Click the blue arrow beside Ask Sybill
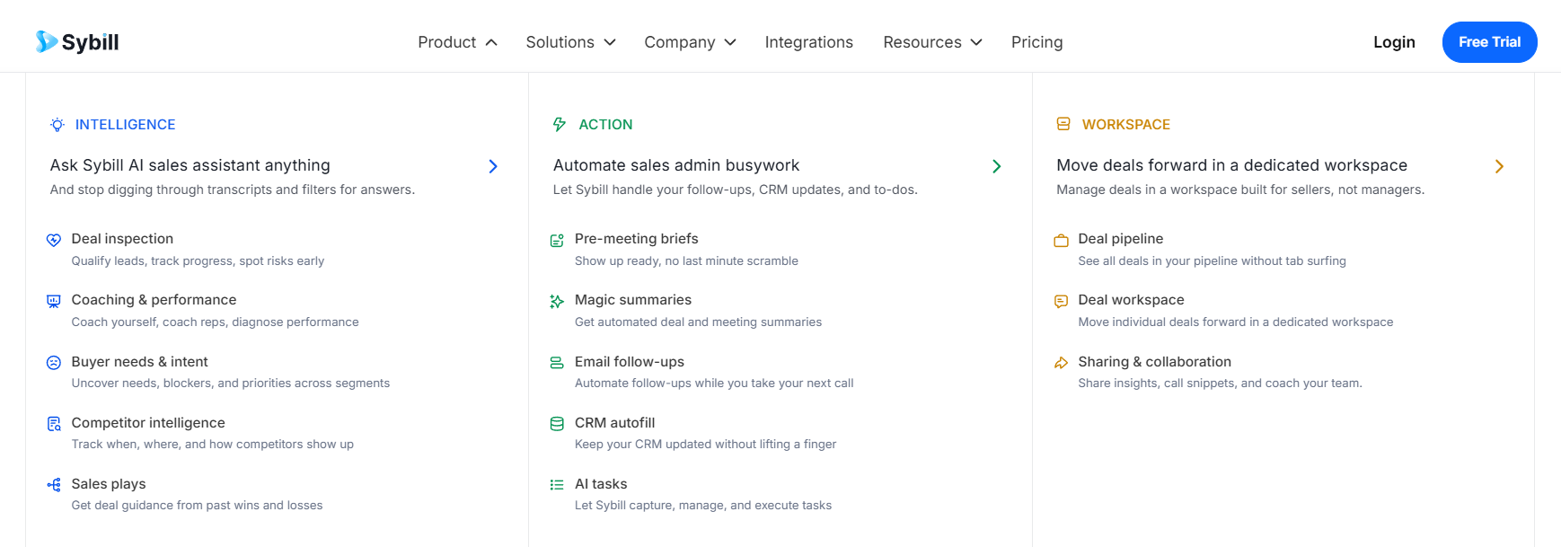 (493, 166)
